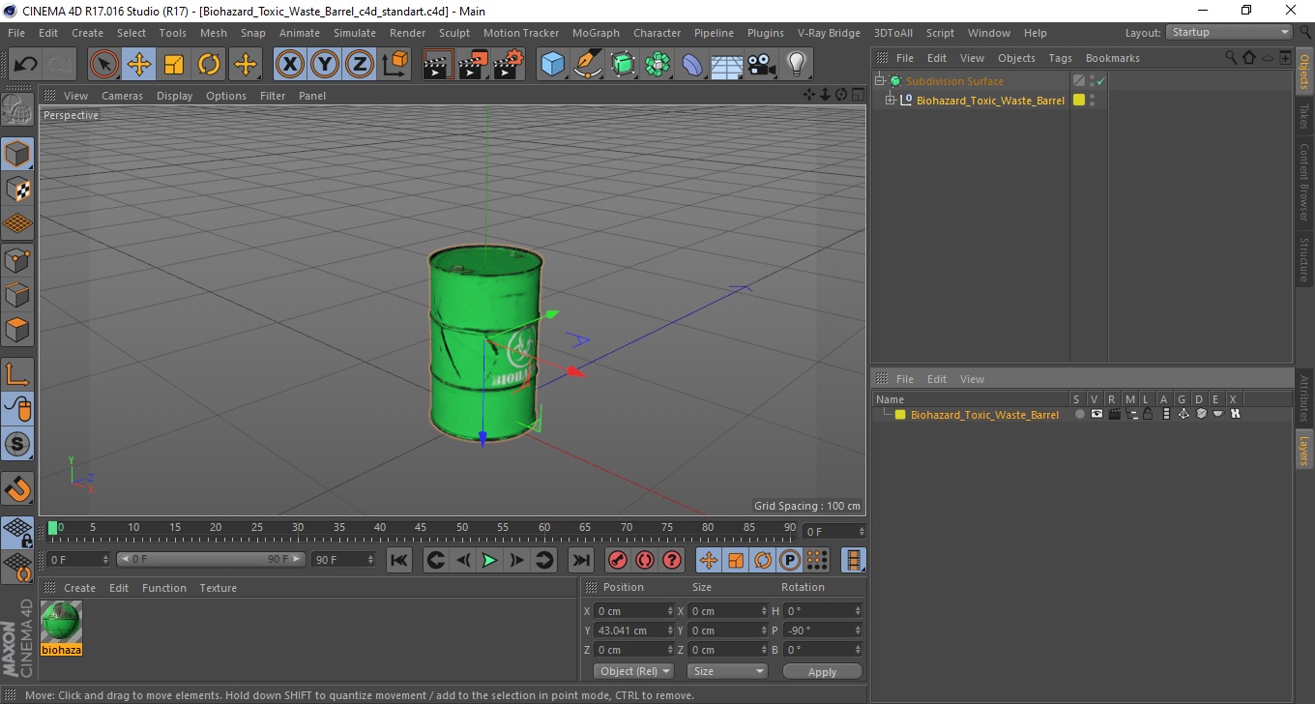Open the Layout Startup dropdown

pos(1230,32)
